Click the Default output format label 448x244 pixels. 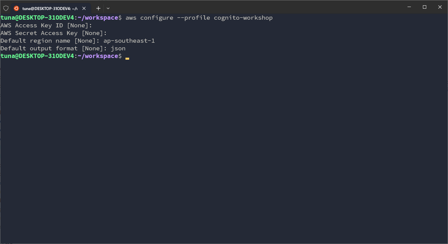(39, 48)
